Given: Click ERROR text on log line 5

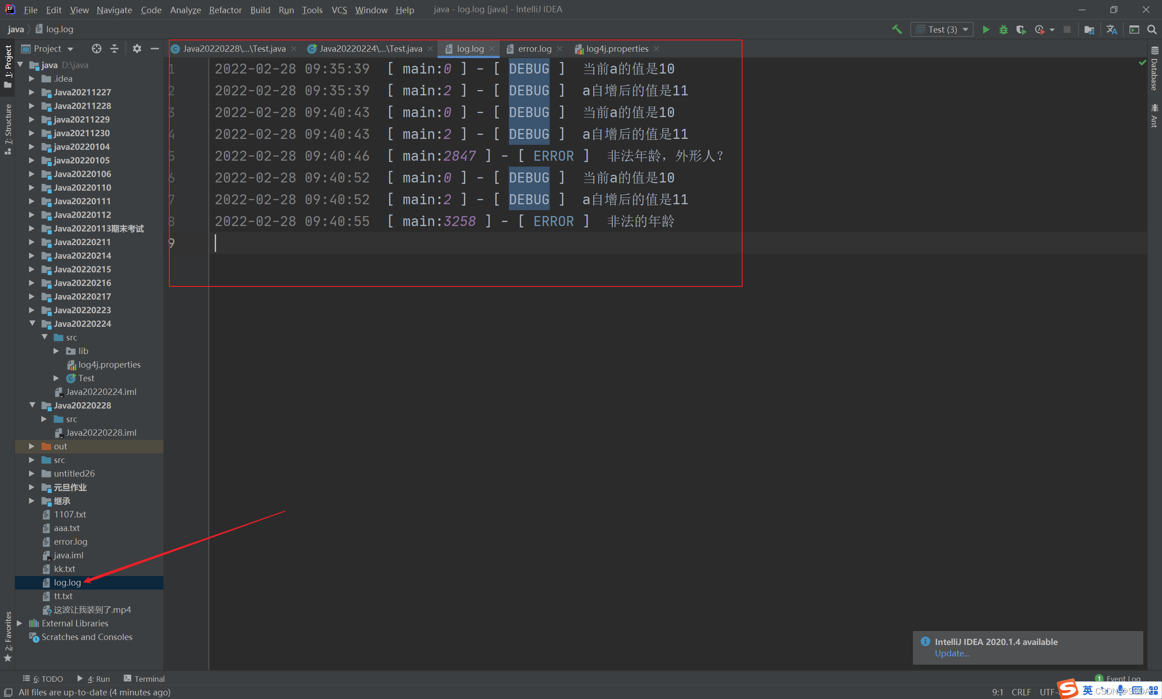Looking at the screenshot, I should pyautogui.click(x=553, y=156).
